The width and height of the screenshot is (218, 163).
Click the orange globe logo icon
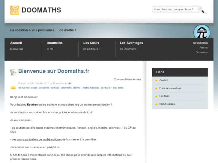click(x=15, y=10)
